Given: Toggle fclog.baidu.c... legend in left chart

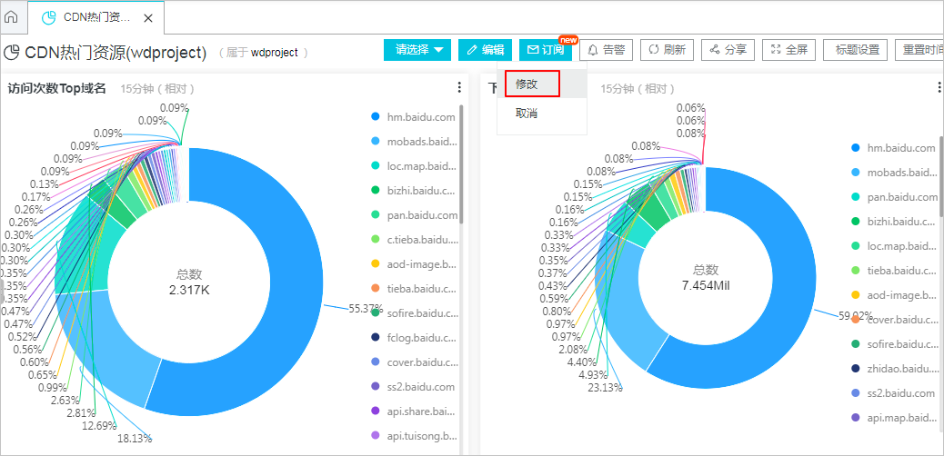Looking at the screenshot, I should [415, 338].
